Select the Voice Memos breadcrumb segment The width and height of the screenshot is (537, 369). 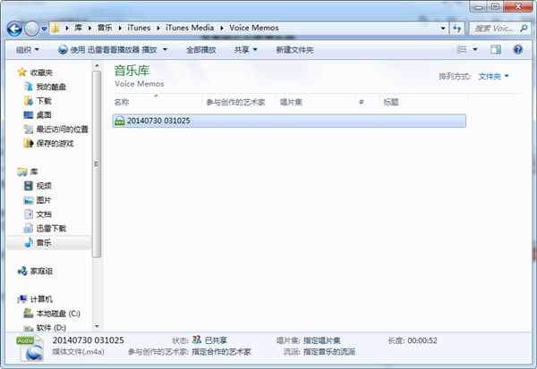[x=254, y=28]
